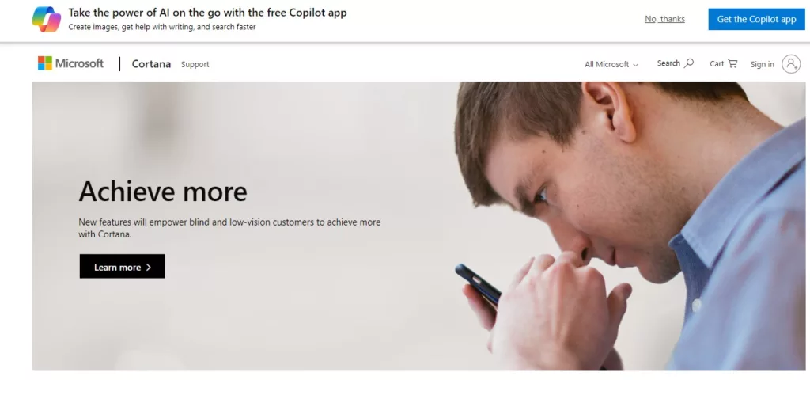Click the Copilot banner headline text
The width and height of the screenshot is (810, 395).
tap(208, 13)
